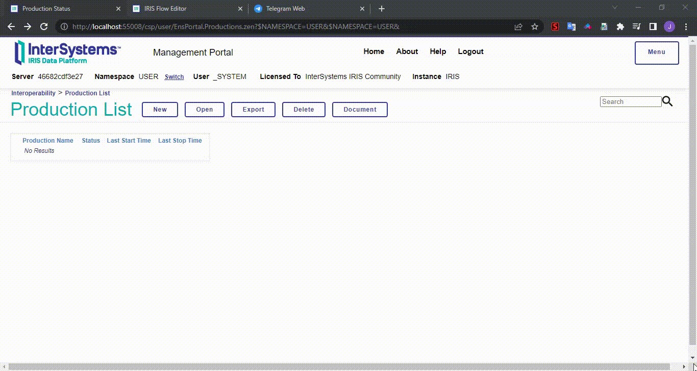Click inside the Search input field
This screenshot has width=697, height=371.
pyautogui.click(x=630, y=101)
